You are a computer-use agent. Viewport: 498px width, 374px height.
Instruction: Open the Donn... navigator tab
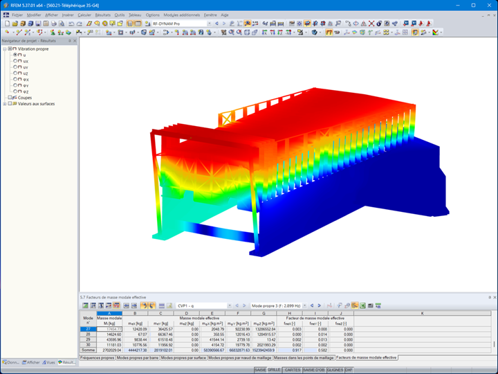pos(11,362)
